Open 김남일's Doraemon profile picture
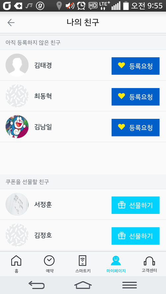The image size is (166, 294). tap(17, 127)
